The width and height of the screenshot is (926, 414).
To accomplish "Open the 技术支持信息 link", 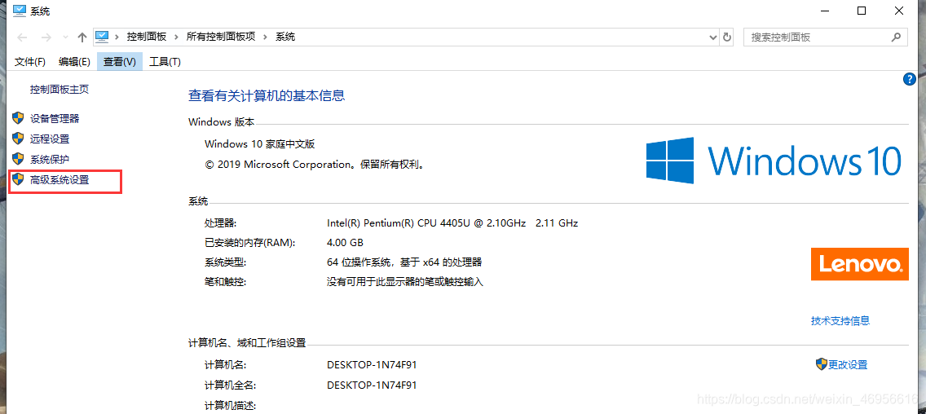I will tap(840, 321).
